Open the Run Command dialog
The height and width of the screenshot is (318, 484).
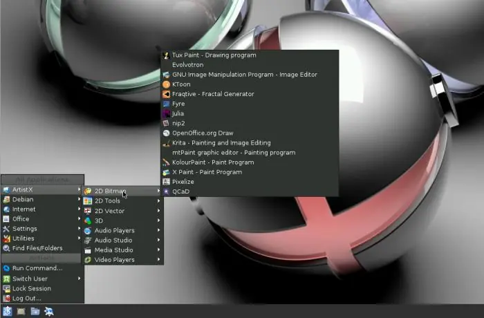[x=42, y=268]
